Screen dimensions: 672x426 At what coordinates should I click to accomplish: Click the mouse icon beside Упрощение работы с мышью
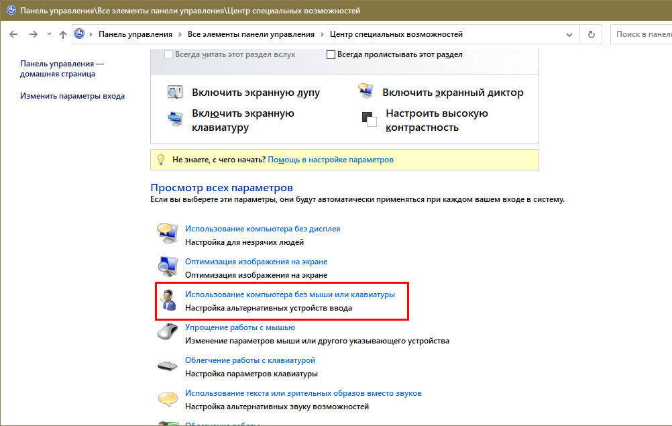167,333
